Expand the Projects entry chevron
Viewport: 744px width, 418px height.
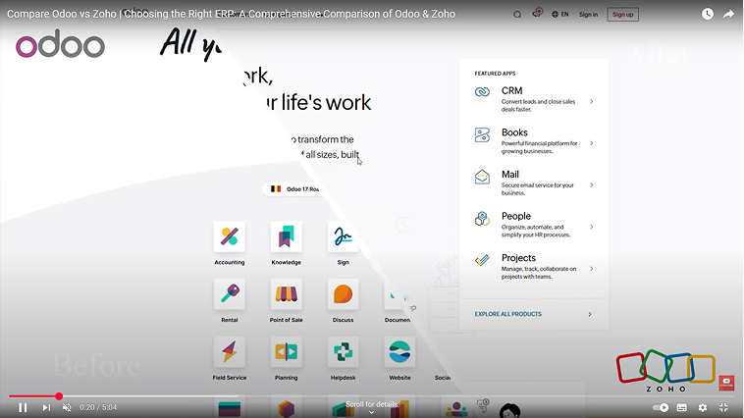click(591, 269)
